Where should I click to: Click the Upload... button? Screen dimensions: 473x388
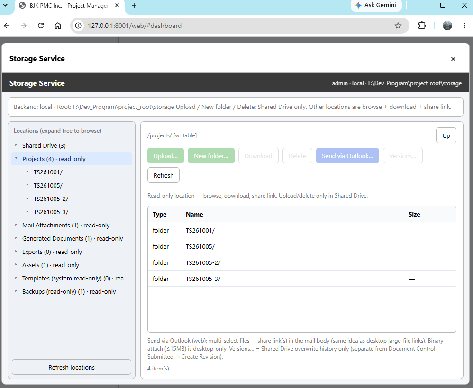click(165, 156)
